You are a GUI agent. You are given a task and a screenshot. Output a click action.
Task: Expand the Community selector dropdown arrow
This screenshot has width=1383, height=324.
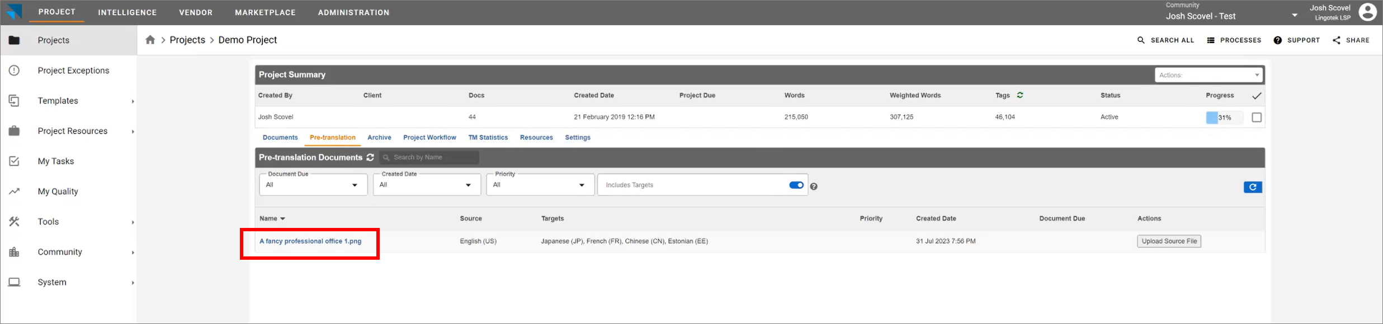click(1295, 16)
